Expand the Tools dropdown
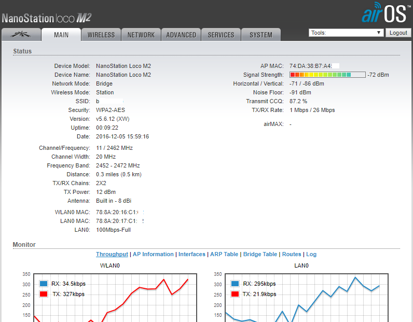 [346, 33]
